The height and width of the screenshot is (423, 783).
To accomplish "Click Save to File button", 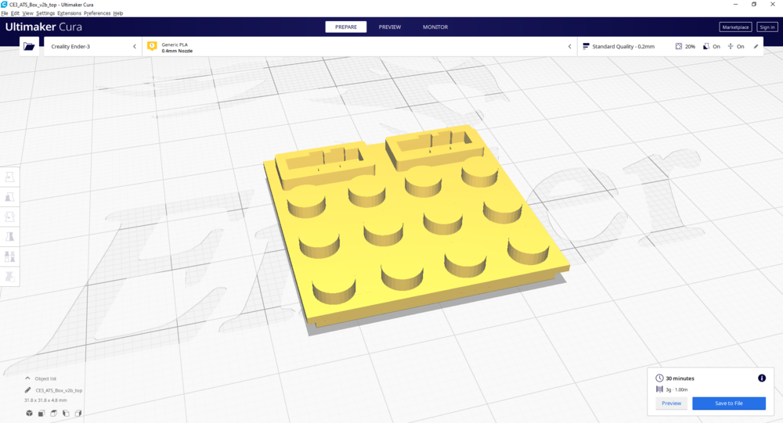I will click(728, 403).
